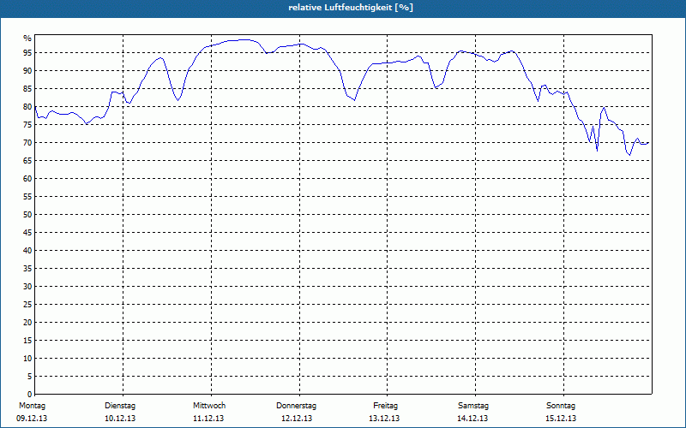Select the y-axis value '45'
The image size is (686, 428).
tap(27, 232)
